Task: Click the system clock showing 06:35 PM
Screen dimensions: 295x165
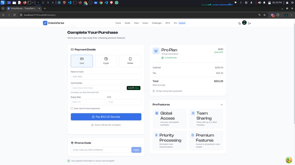Action: (x=277, y=3)
